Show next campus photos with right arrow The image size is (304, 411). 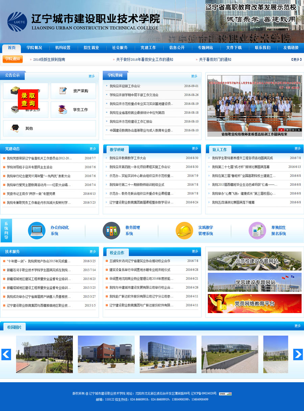point(298,354)
